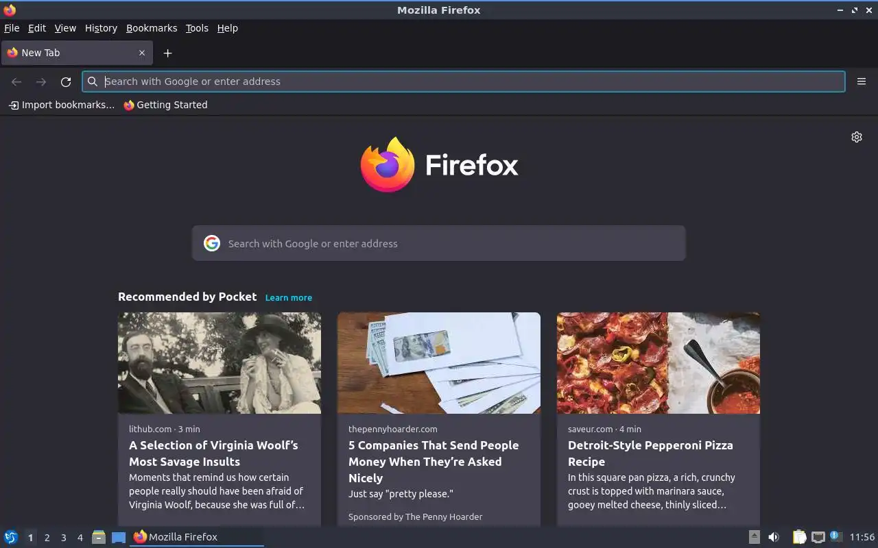
Task: Click Firefox icon in window title bar
Action: [10, 10]
